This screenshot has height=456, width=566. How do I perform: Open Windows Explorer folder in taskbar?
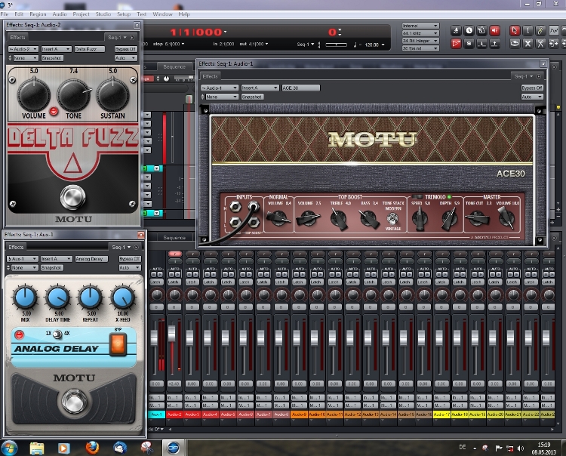(37, 448)
